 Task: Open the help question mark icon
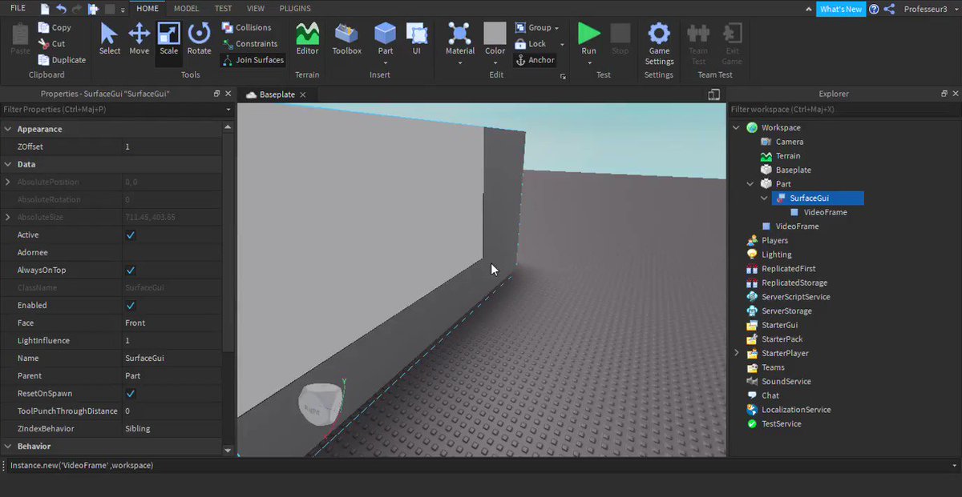(x=874, y=9)
